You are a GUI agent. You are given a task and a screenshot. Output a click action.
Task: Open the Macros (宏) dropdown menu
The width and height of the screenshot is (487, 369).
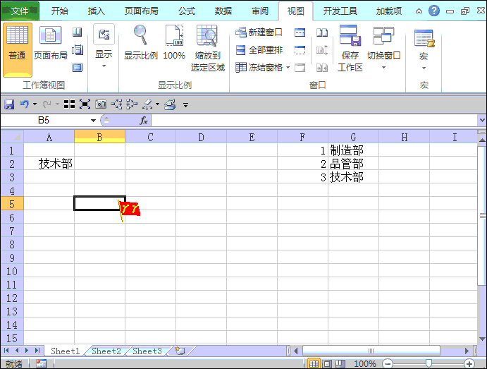[x=424, y=68]
